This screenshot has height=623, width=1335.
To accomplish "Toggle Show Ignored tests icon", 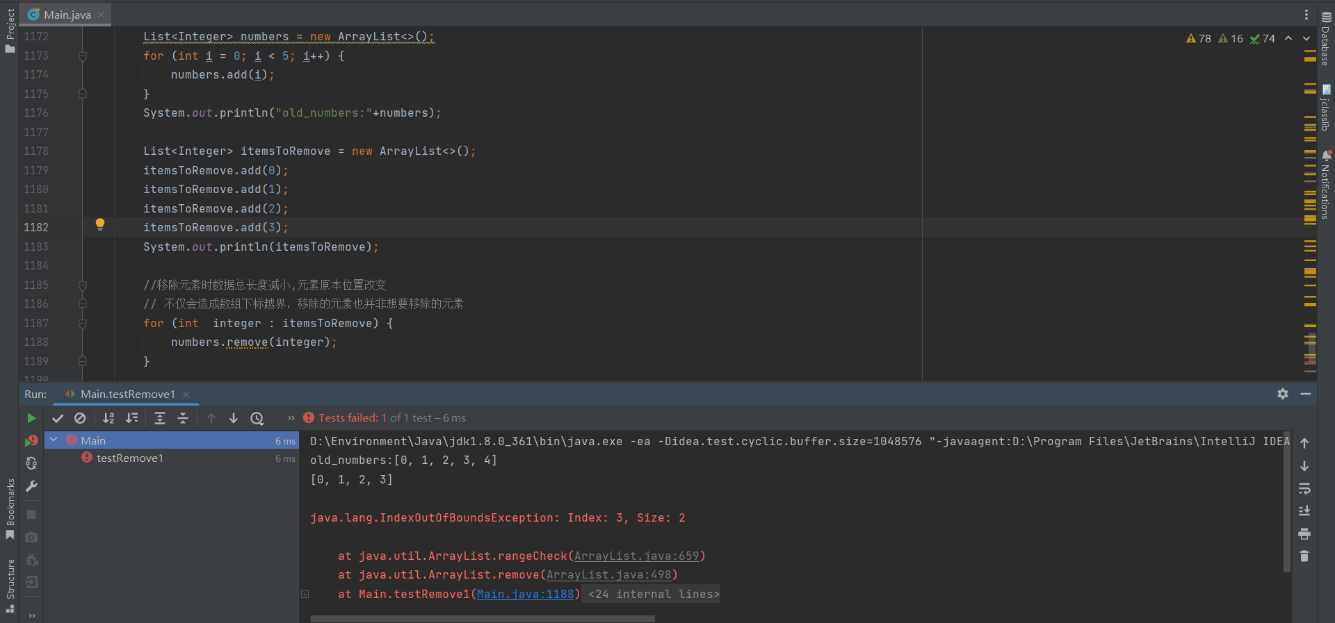I will click(80, 418).
